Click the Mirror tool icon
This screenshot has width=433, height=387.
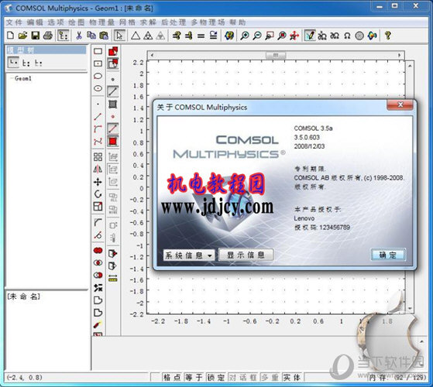click(x=98, y=169)
